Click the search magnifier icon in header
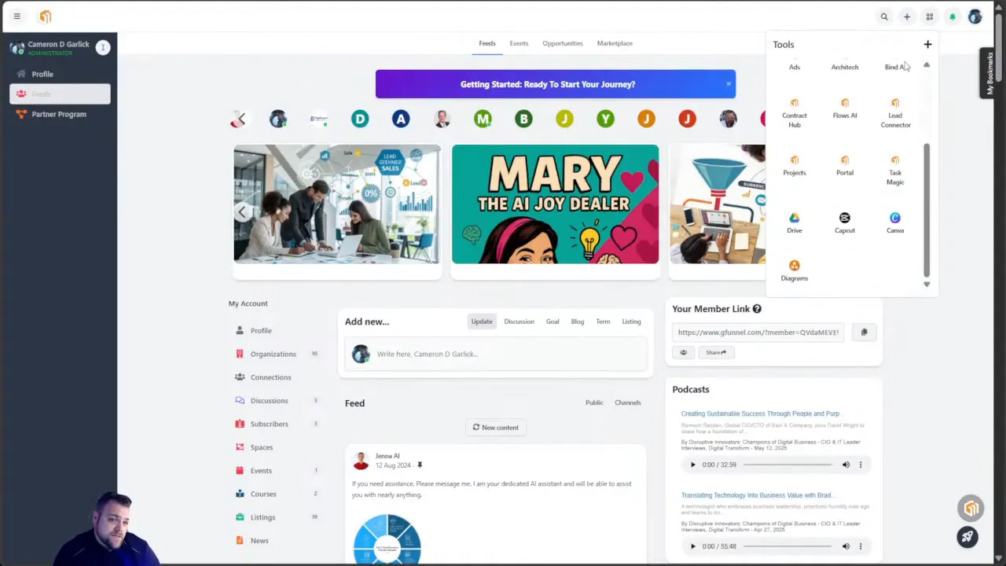 click(x=884, y=17)
